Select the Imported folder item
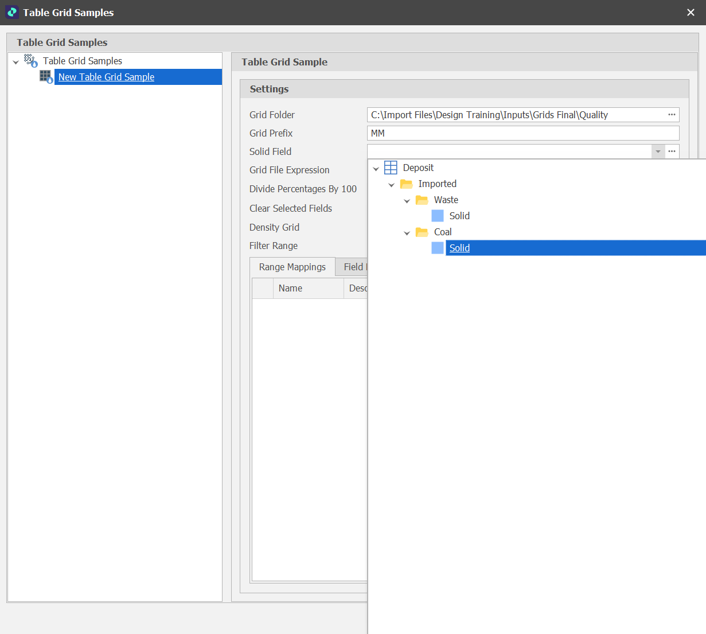This screenshot has width=706, height=634. 437,184
